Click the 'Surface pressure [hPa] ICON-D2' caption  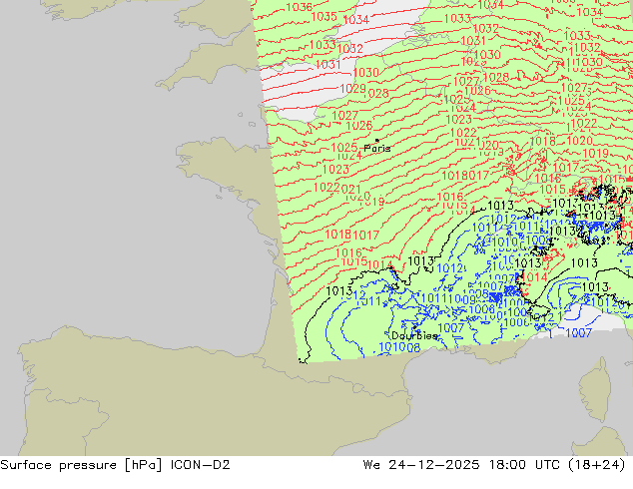click(x=115, y=465)
